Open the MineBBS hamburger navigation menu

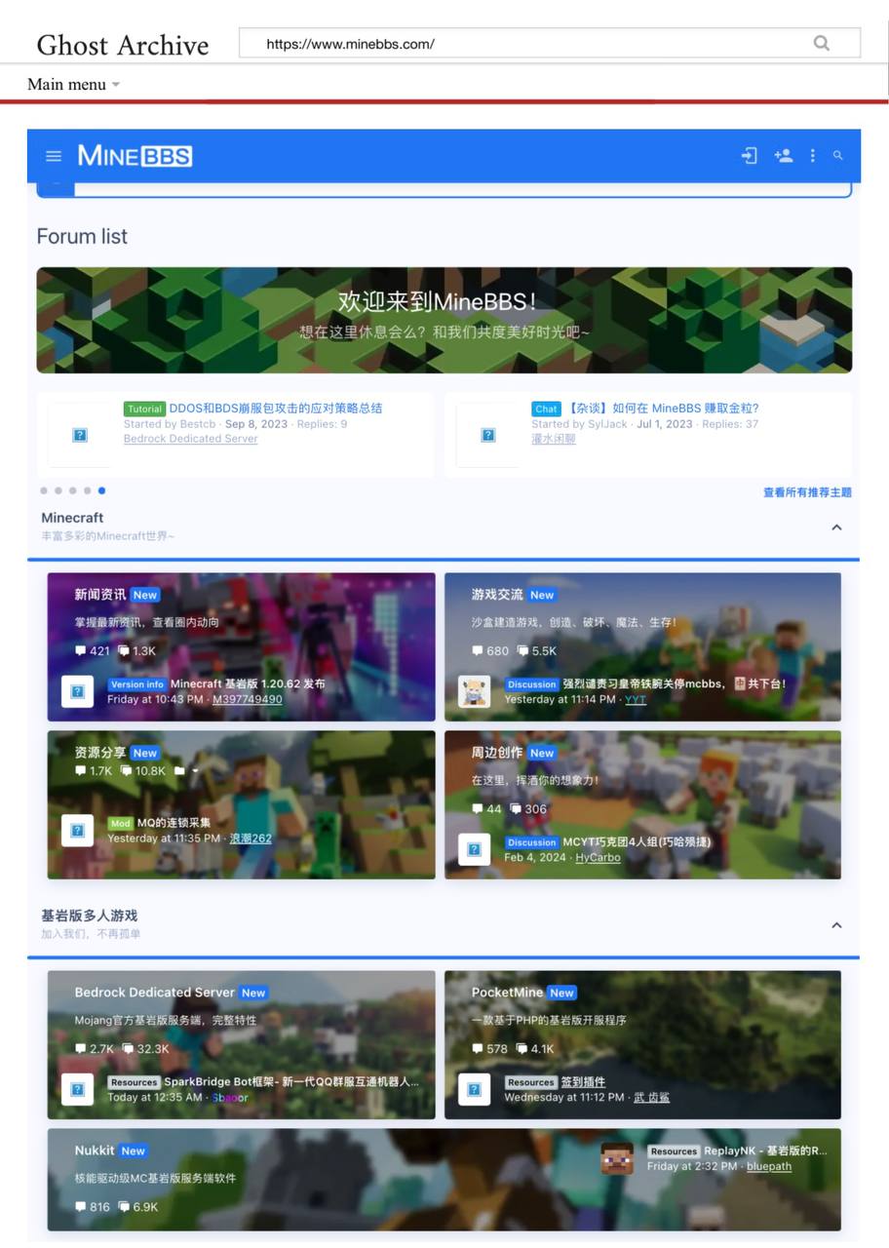[x=54, y=156]
